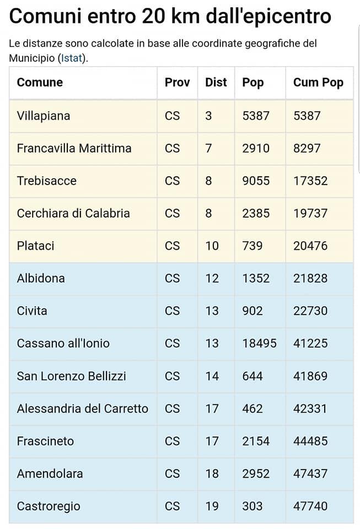The image size is (360, 529).
Task: Click the Castroregio row name
Action: pyautogui.click(x=49, y=506)
